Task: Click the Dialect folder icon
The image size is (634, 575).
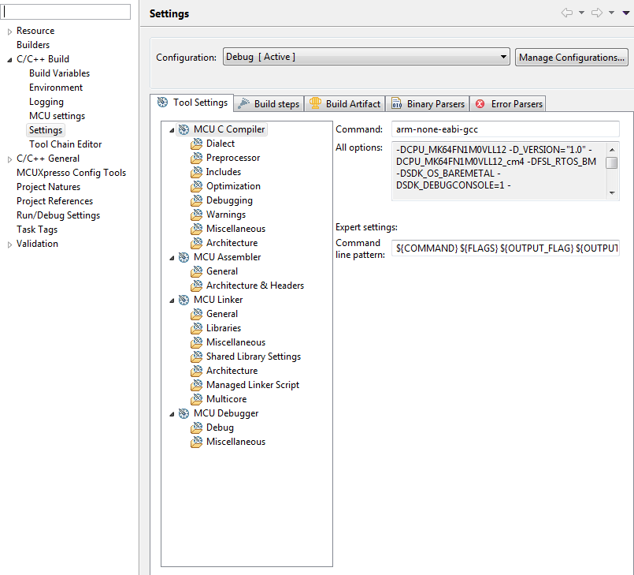Action: point(197,144)
